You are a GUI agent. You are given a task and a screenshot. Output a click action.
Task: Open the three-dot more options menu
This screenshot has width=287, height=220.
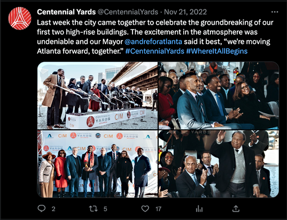point(275,12)
